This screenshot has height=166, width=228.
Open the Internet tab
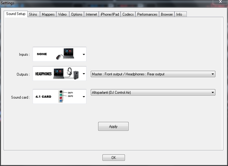(x=91, y=14)
